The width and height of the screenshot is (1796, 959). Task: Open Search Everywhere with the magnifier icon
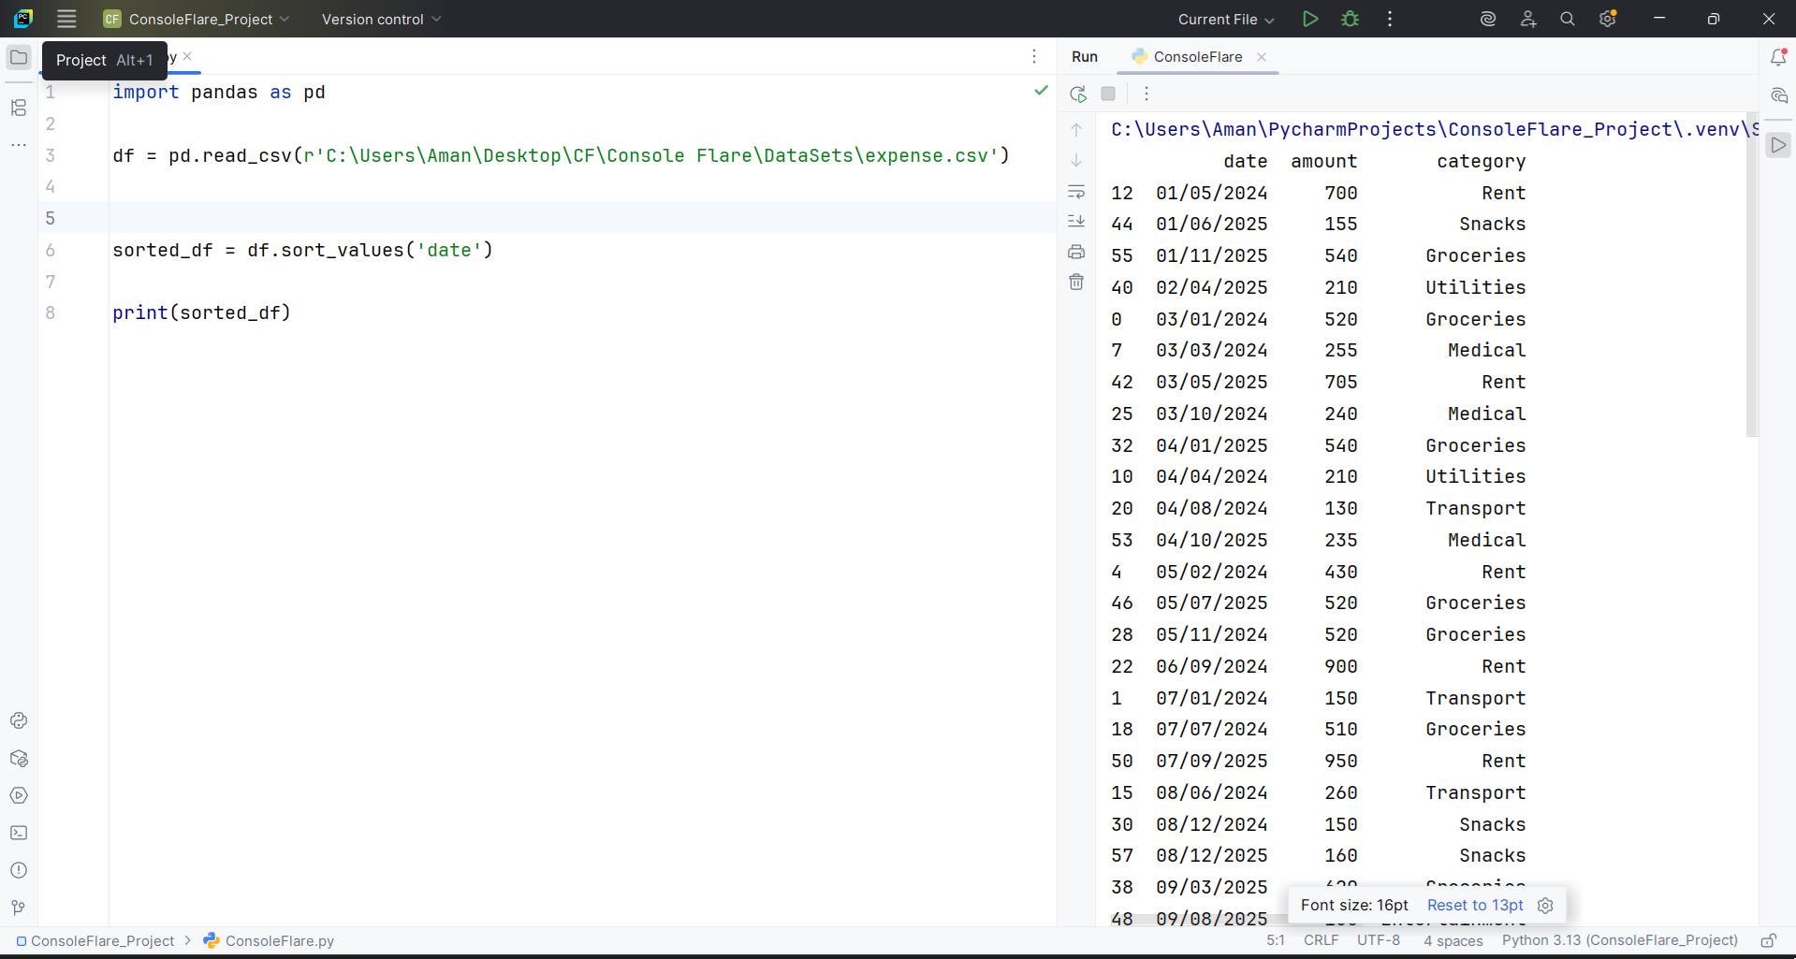[1567, 19]
